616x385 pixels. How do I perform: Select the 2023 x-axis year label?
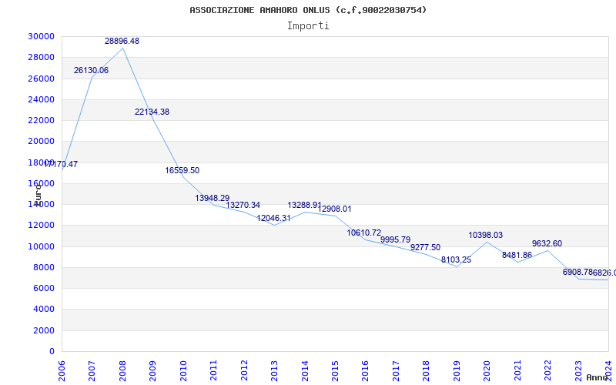tap(578, 370)
